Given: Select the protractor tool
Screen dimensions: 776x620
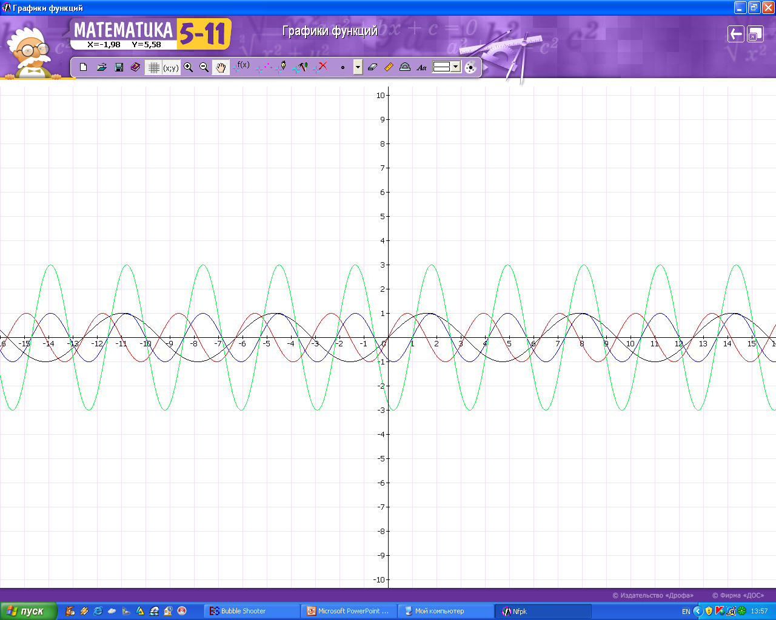Looking at the screenshot, I should 405,67.
